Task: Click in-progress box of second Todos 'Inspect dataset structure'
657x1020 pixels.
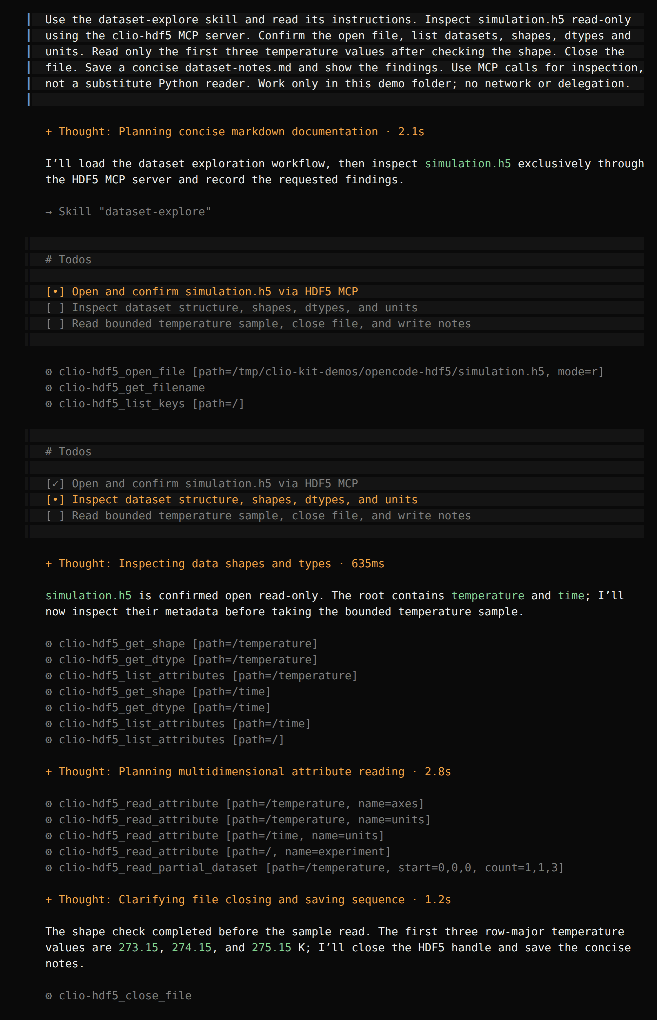Action: (x=55, y=500)
